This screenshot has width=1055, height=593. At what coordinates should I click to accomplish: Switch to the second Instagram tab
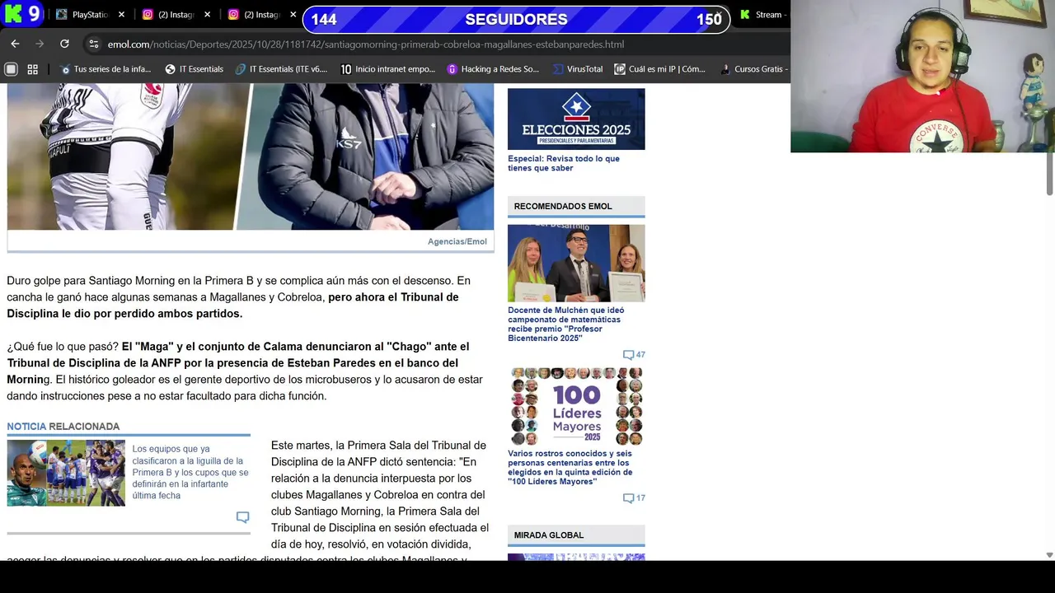click(255, 15)
